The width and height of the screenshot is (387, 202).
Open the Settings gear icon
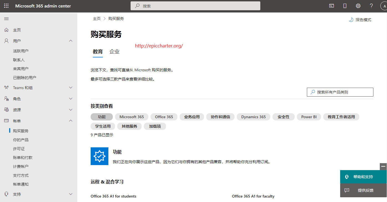tap(358, 6)
